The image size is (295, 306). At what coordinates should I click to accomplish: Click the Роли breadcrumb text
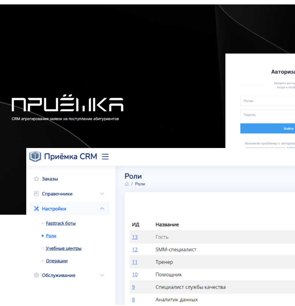pyautogui.click(x=140, y=184)
